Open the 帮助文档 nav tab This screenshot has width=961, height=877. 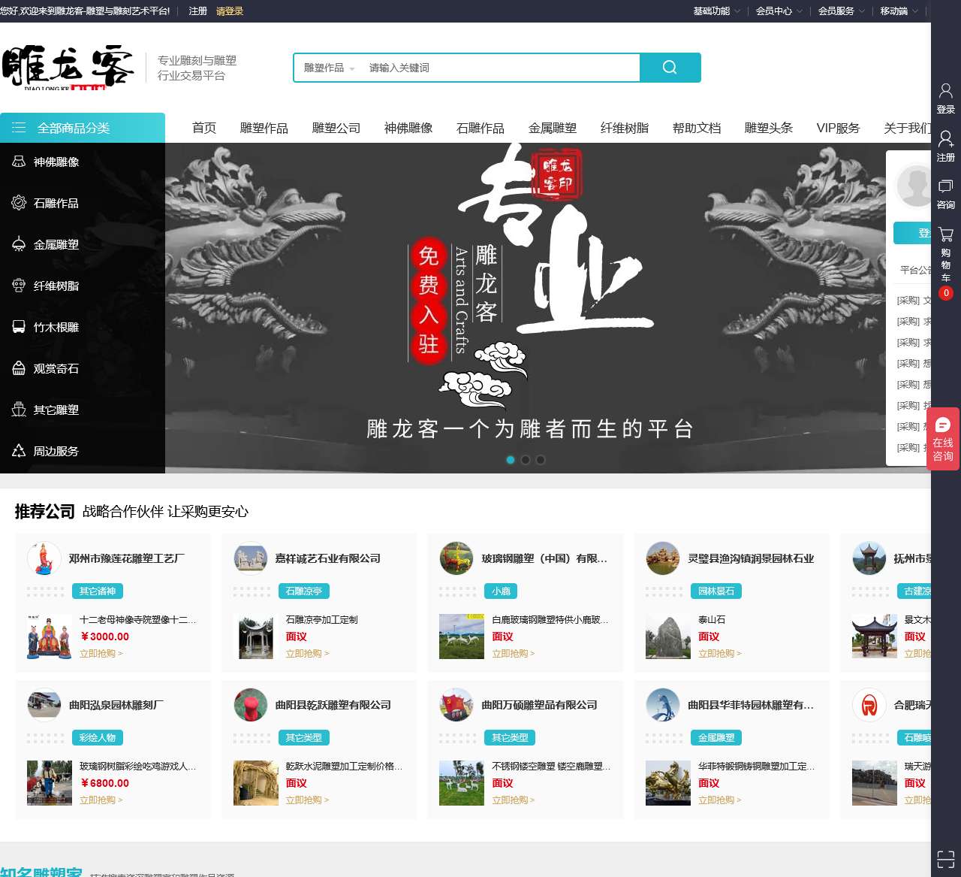click(697, 128)
